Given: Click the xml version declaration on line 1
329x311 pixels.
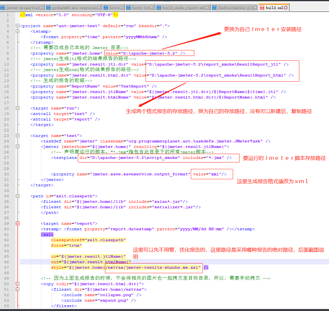Looking at the screenshot, I should (69, 15).
